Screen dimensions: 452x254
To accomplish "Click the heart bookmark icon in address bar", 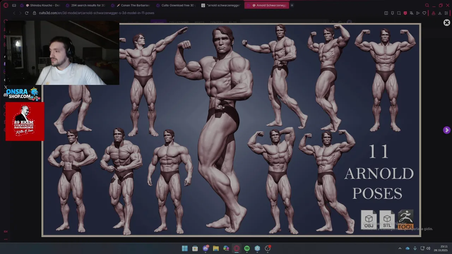I will tap(424, 13).
